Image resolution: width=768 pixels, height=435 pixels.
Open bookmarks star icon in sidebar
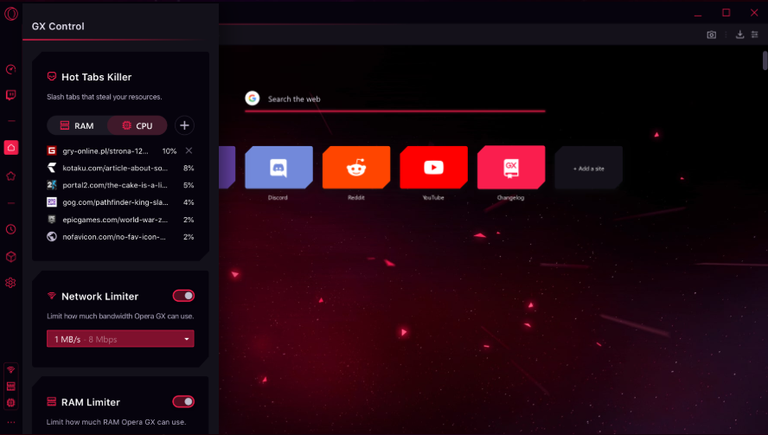(x=10, y=176)
